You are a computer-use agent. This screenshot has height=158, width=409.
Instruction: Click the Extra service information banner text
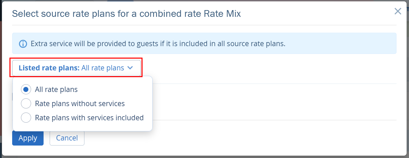[158, 44]
